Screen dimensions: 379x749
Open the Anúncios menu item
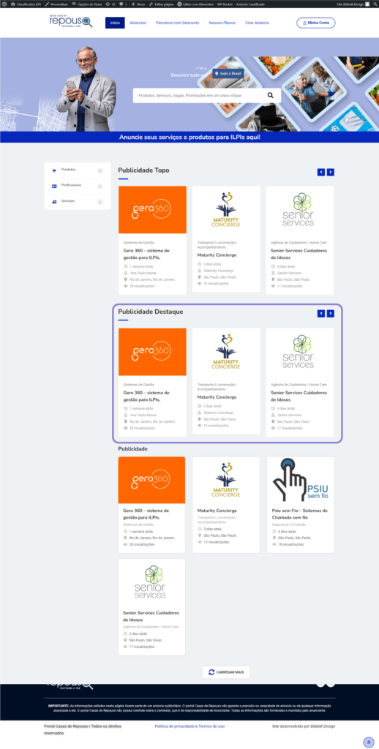click(x=138, y=23)
